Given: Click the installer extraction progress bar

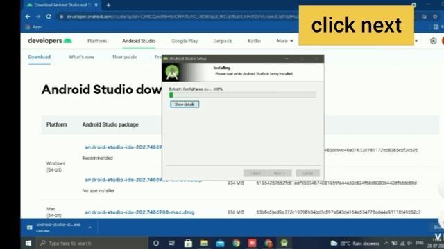Looking at the screenshot, I should [243, 95].
